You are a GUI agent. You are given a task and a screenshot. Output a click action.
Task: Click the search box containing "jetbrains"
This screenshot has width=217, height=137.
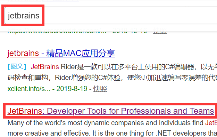coord(111,15)
